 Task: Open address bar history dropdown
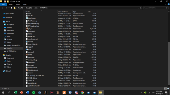tap(139, 8)
